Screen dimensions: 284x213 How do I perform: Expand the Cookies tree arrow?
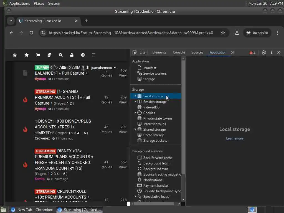point(135,113)
